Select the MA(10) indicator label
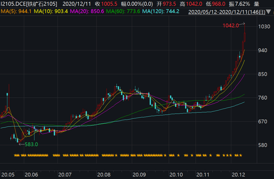The width and height of the screenshot is (274, 179). coord(50,11)
